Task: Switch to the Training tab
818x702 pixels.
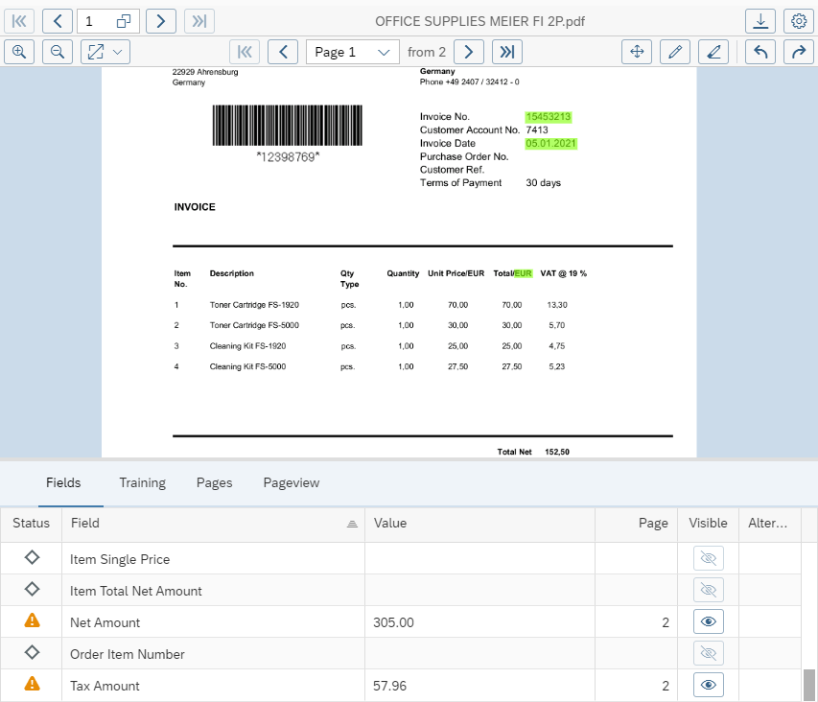Action: coord(142,482)
